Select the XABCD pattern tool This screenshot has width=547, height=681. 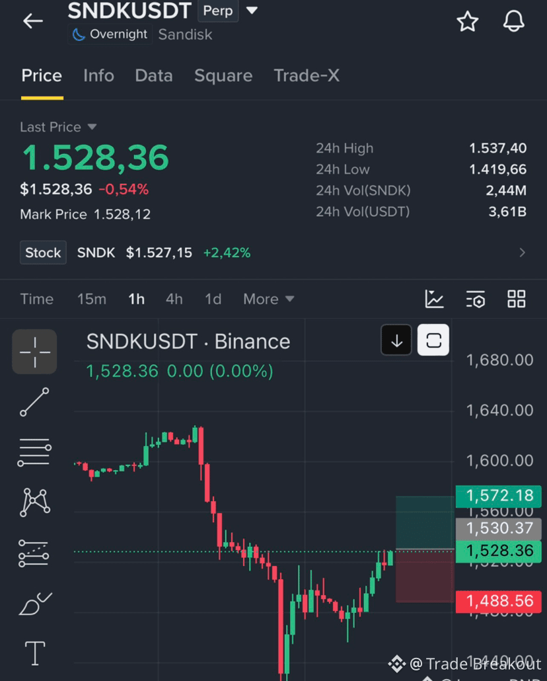tap(35, 502)
